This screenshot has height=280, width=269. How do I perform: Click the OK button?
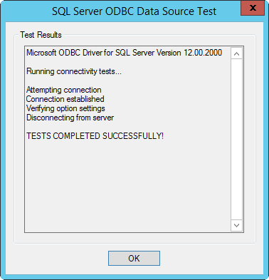[x=134, y=258]
